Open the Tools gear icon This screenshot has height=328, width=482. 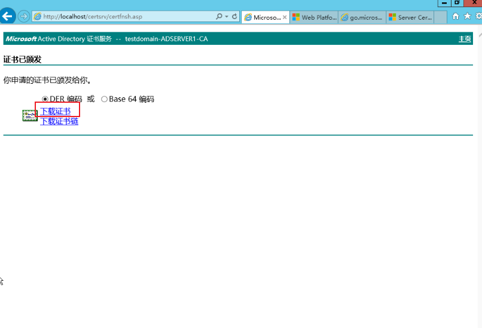[x=479, y=16]
